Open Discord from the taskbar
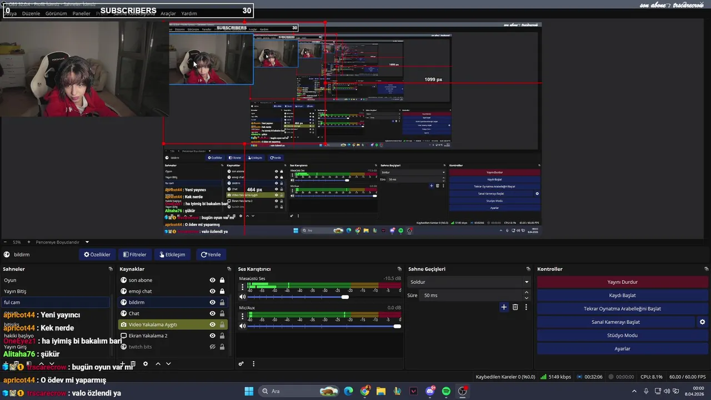This screenshot has height=400, width=711. (430, 391)
